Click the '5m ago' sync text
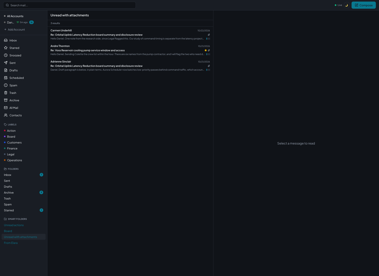379x276 pixels. coord(24,22)
